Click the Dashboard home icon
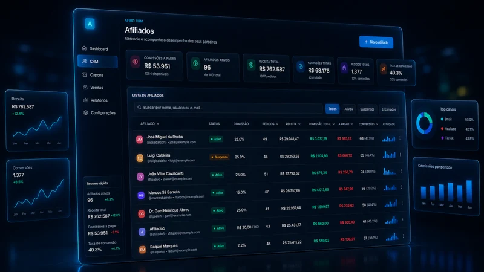This screenshot has height=272, width=484. click(x=84, y=48)
